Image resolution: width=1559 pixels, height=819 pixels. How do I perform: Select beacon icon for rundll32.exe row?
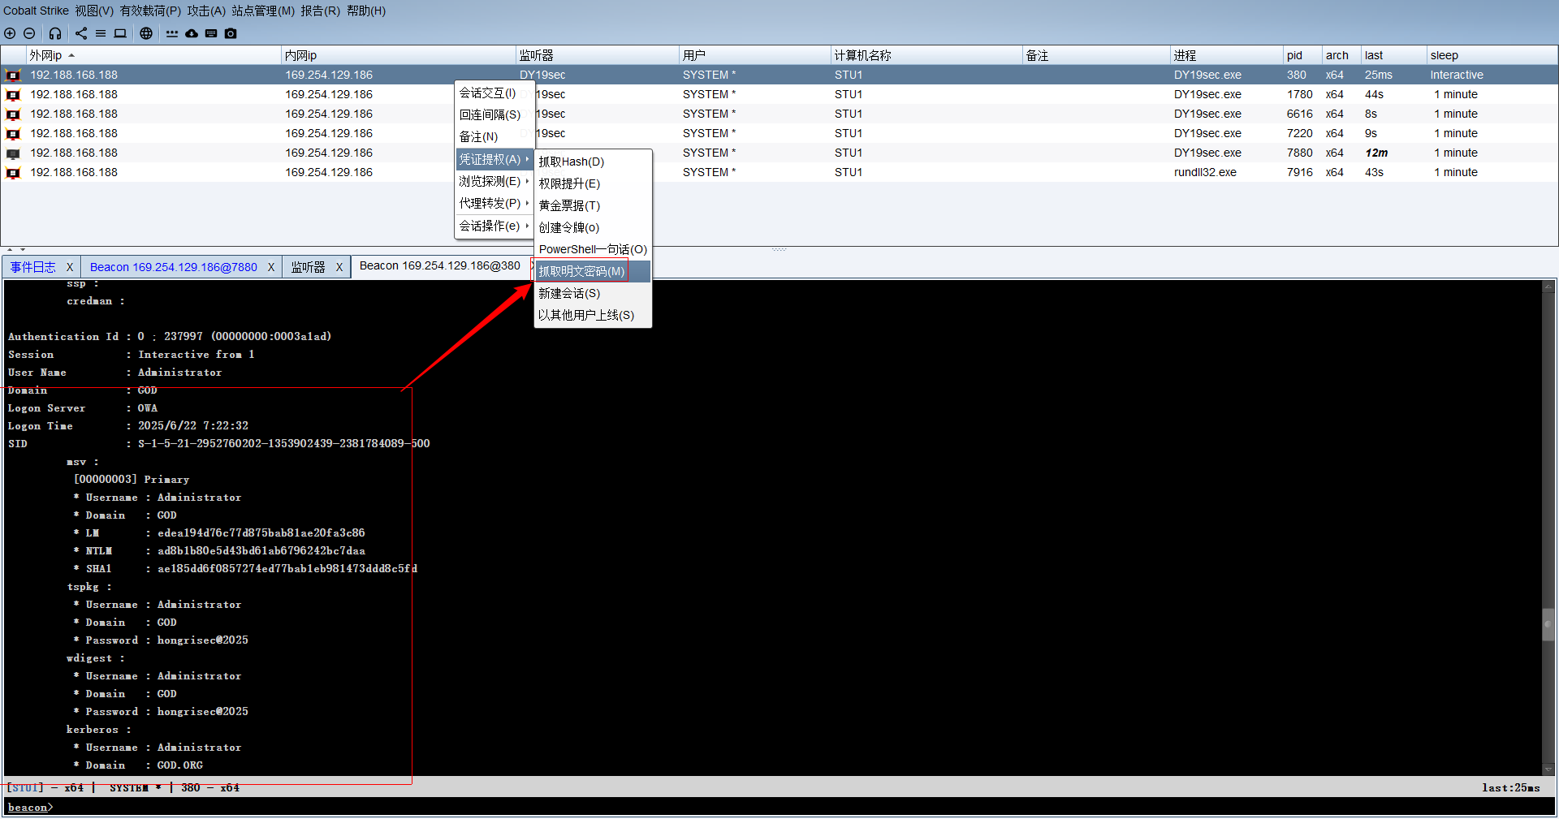pos(13,173)
